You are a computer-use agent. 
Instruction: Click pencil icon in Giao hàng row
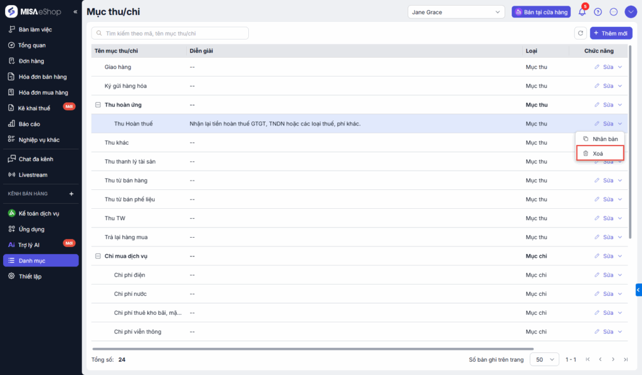click(x=597, y=66)
